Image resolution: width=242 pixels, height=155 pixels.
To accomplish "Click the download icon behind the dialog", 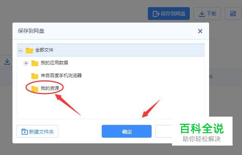I will (x=7, y=62).
